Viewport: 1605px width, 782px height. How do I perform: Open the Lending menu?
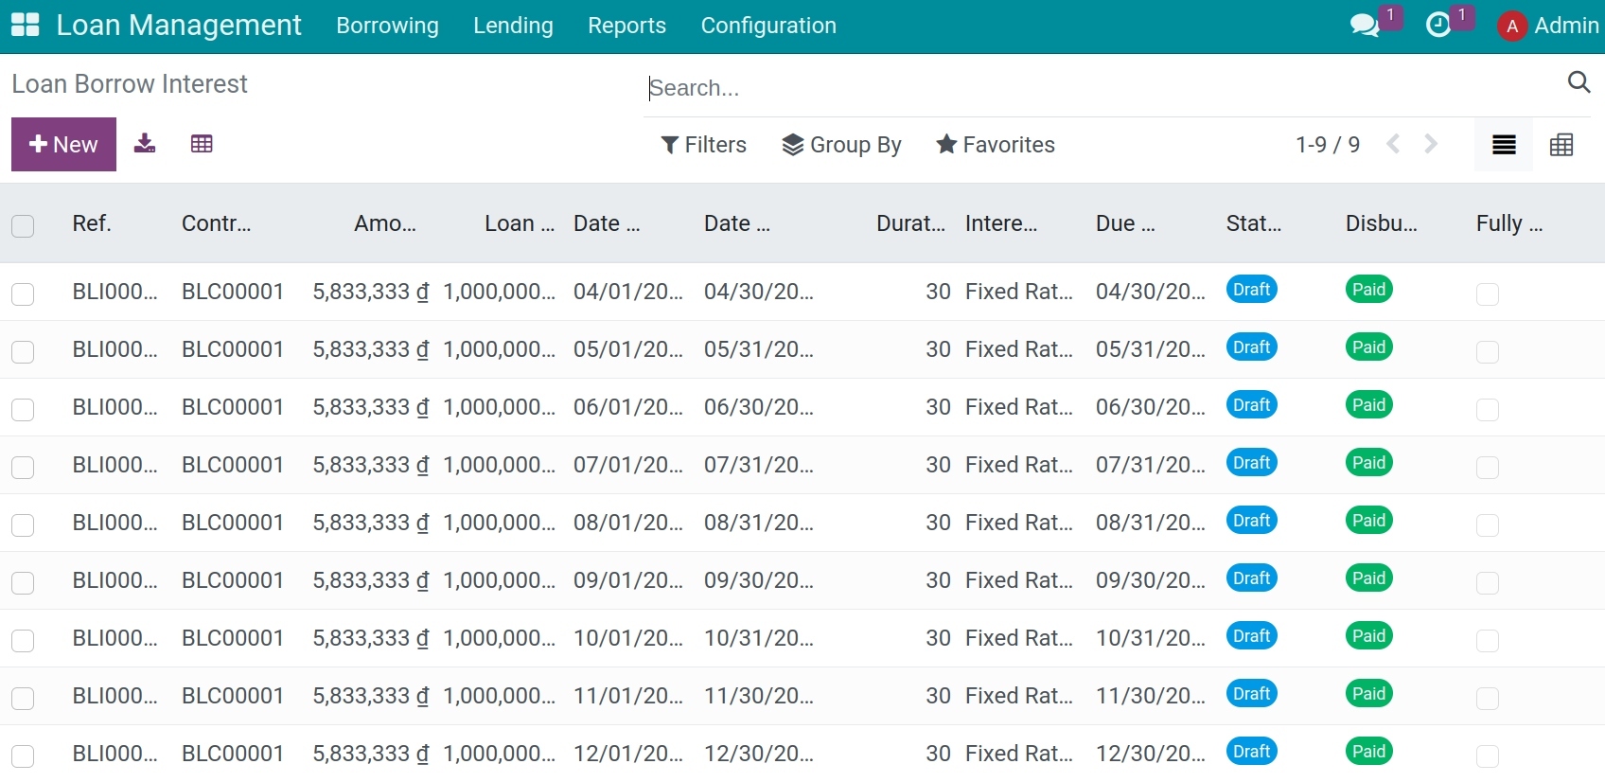(513, 26)
